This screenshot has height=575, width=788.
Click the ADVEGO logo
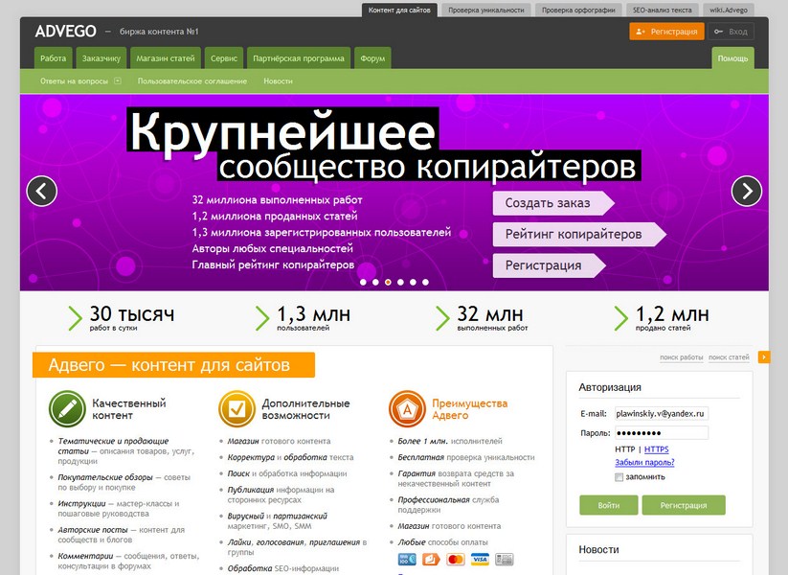click(x=66, y=32)
